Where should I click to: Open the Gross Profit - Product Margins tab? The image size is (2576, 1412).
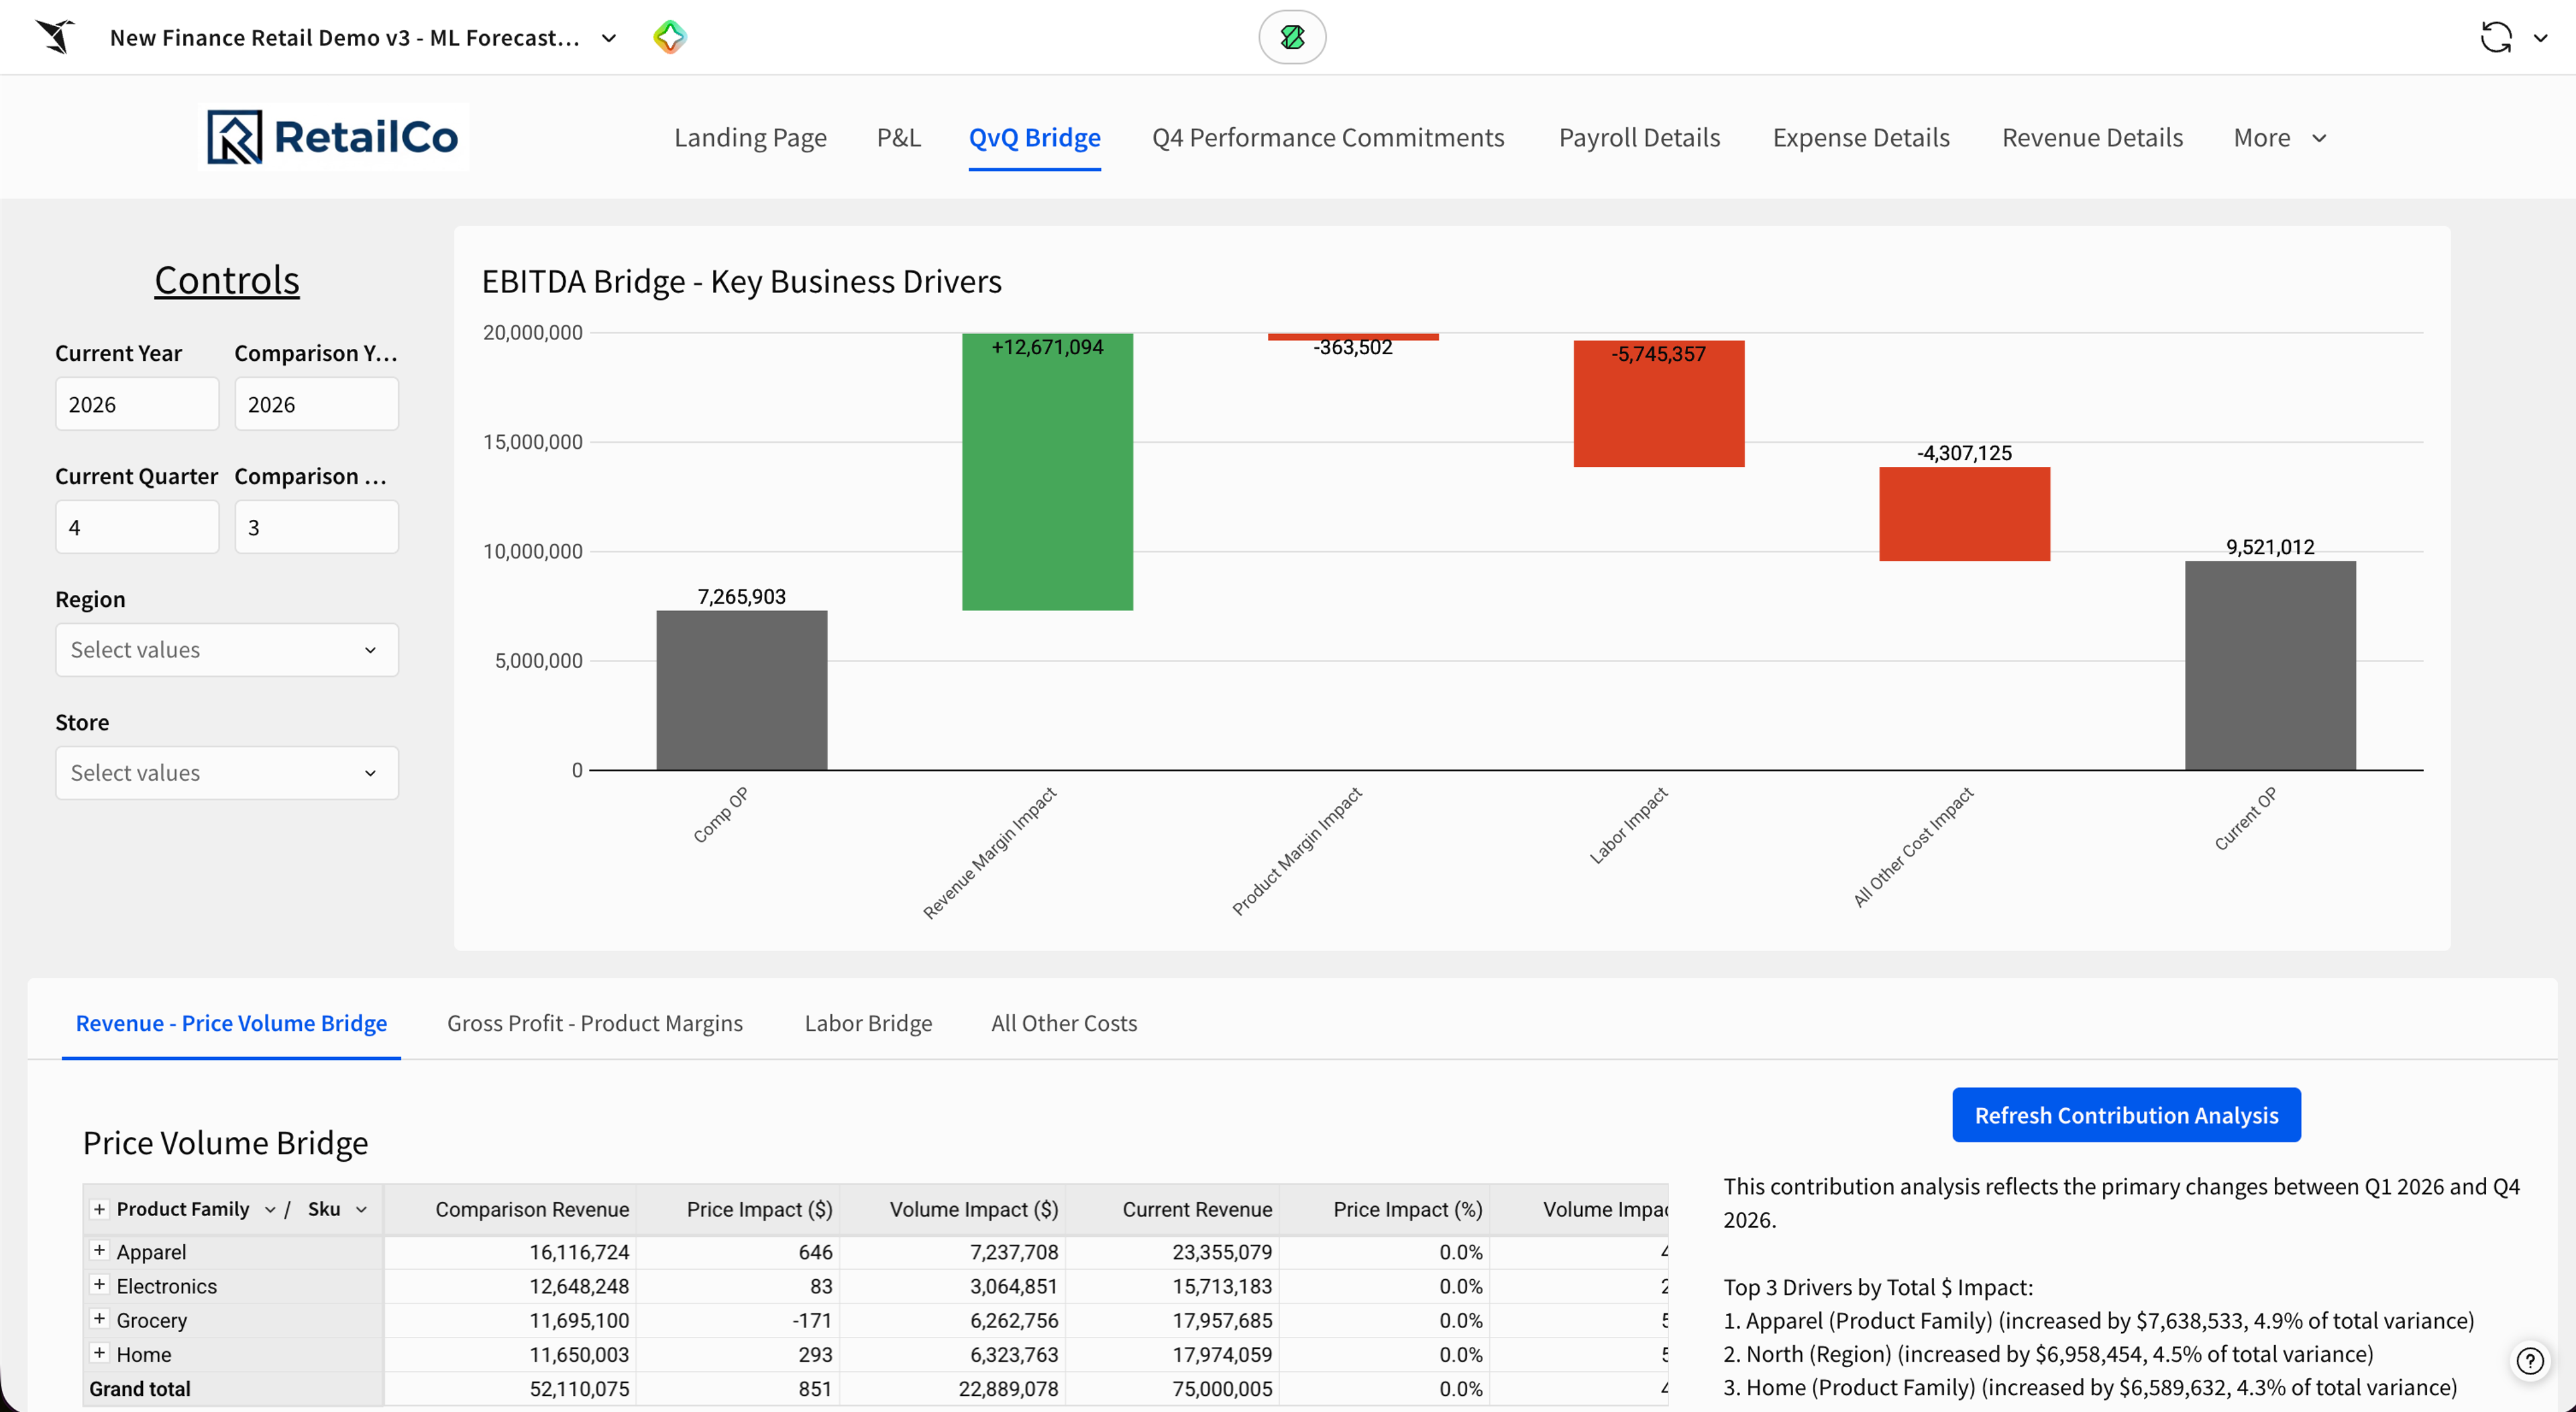595,1023
